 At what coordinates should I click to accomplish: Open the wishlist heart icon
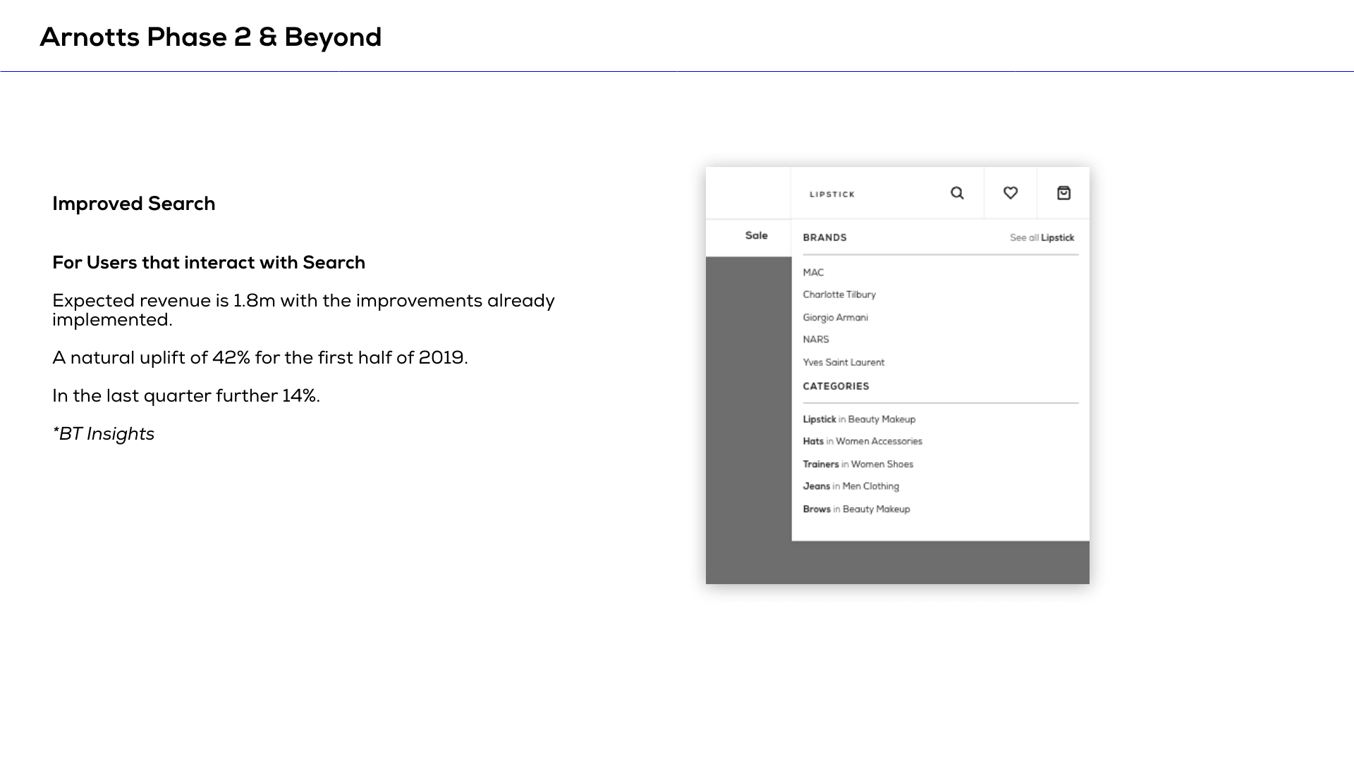(1010, 192)
